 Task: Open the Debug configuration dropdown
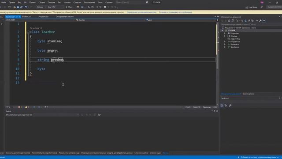41,7
